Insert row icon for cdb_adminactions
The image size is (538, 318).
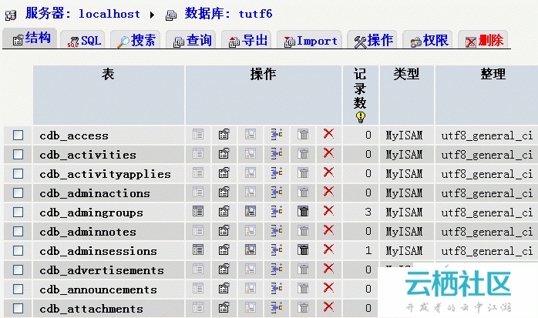pos(277,192)
